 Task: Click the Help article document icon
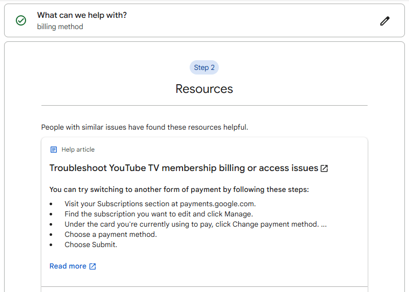(x=54, y=150)
